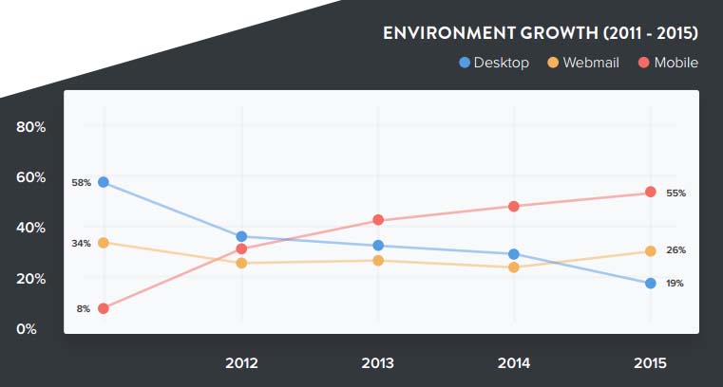
Task: Click the Desktop 2013 data point
Action: click(378, 246)
